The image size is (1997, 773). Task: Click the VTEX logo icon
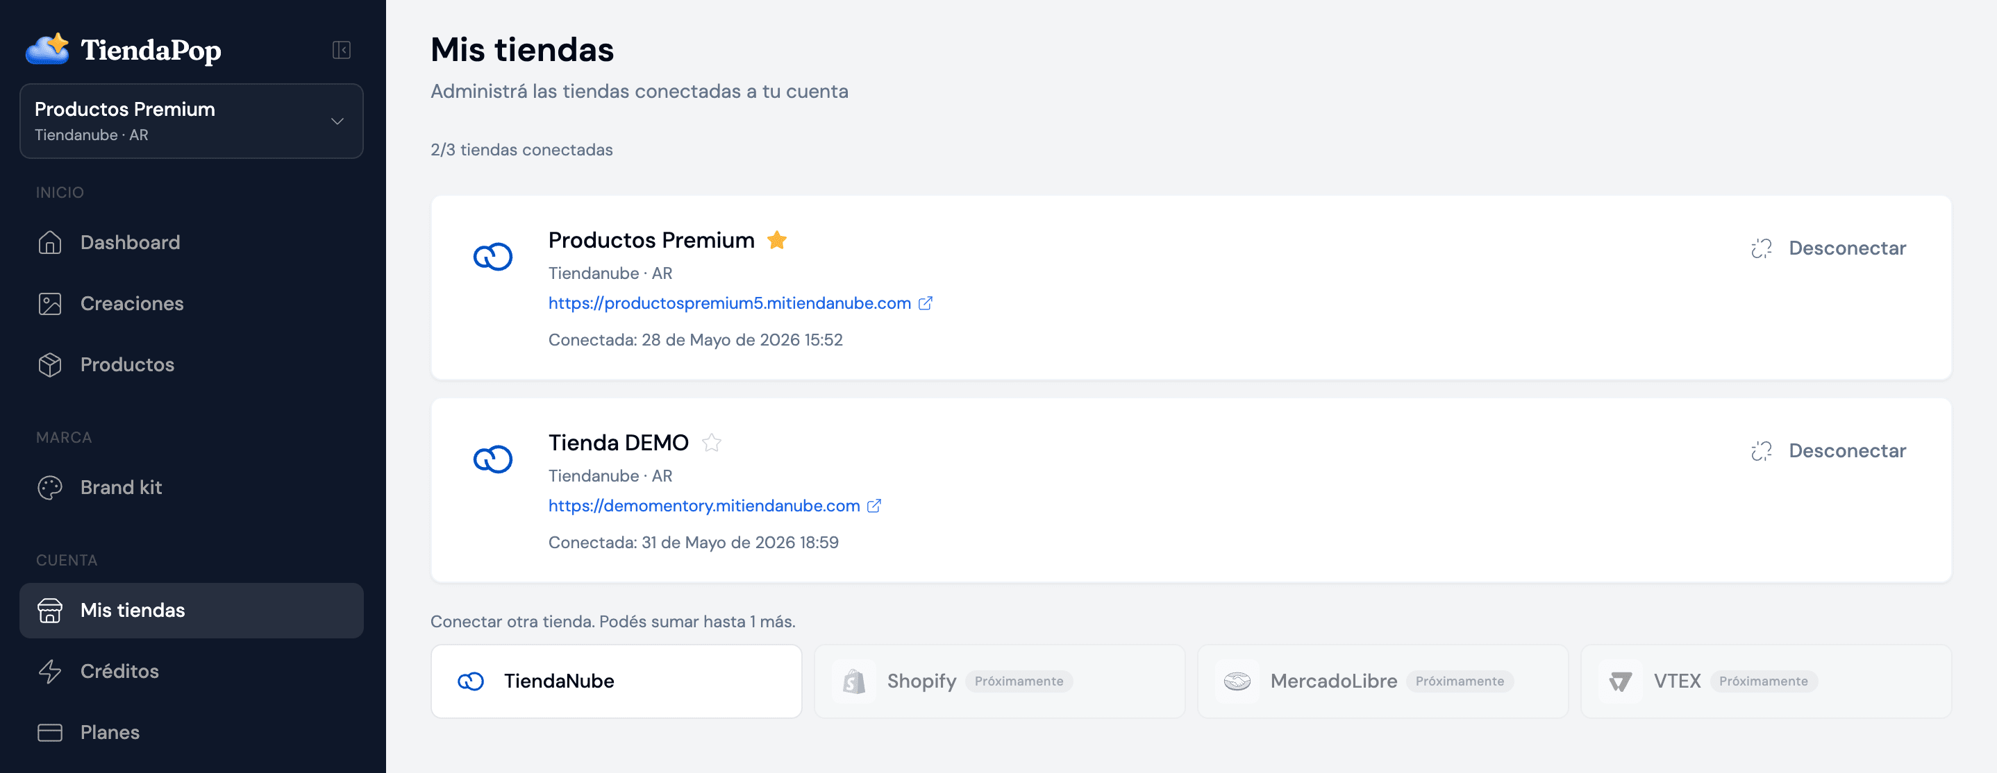tap(1620, 681)
